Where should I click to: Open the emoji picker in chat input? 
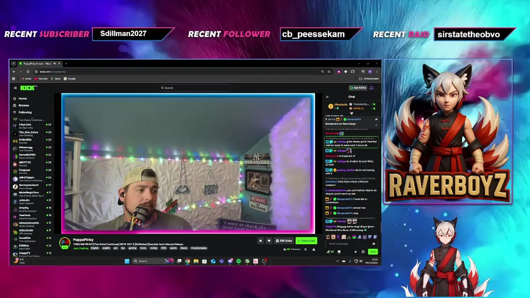click(373, 244)
